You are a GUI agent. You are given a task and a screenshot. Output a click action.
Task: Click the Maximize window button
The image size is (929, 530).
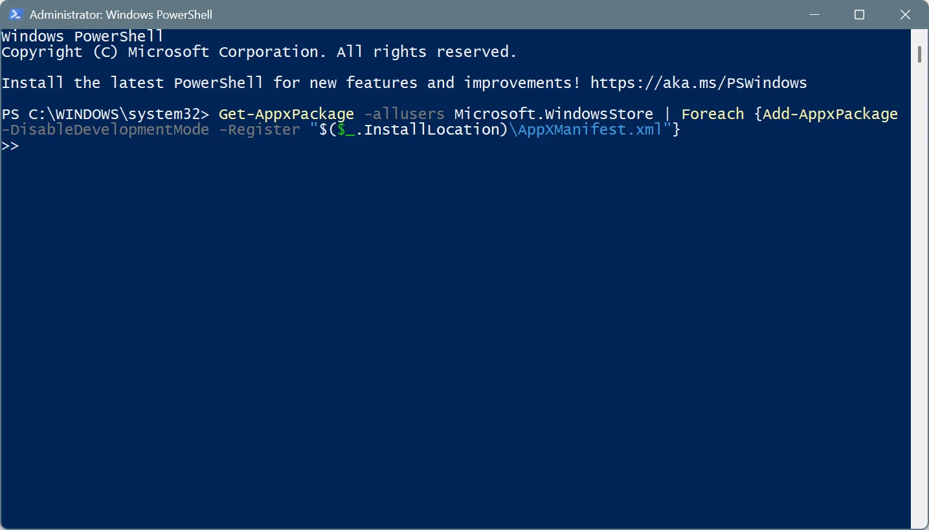pyautogui.click(x=860, y=14)
